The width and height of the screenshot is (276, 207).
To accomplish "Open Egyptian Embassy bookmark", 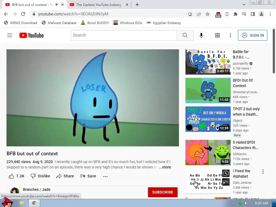I will pos(164,23).
